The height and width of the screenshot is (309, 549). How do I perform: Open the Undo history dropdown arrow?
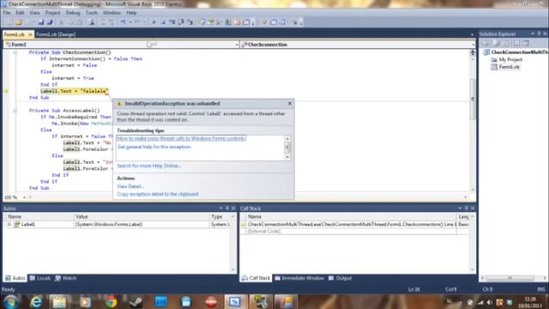(130, 22)
